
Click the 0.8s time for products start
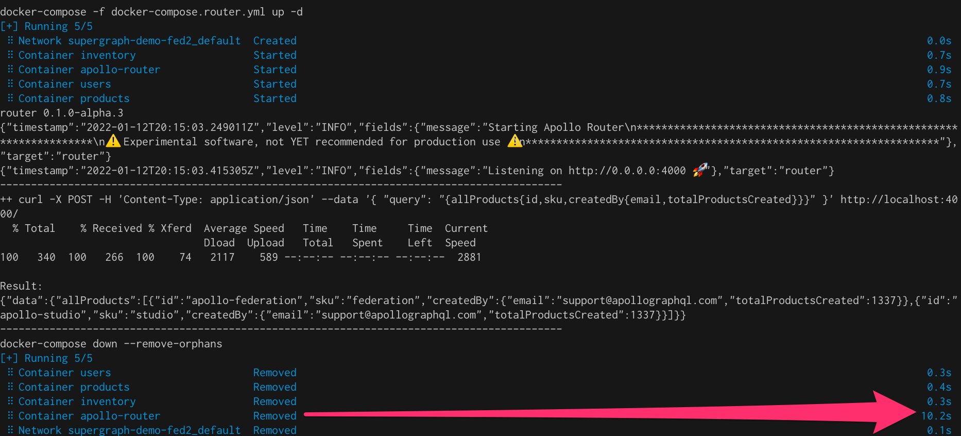pos(939,98)
